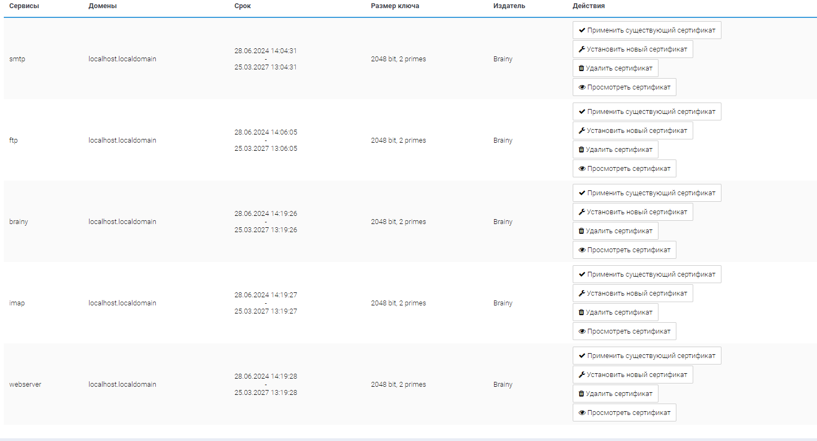Select the webserver row domain localhost.localdomain
Screen dimensions: 817x441
(122, 385)
